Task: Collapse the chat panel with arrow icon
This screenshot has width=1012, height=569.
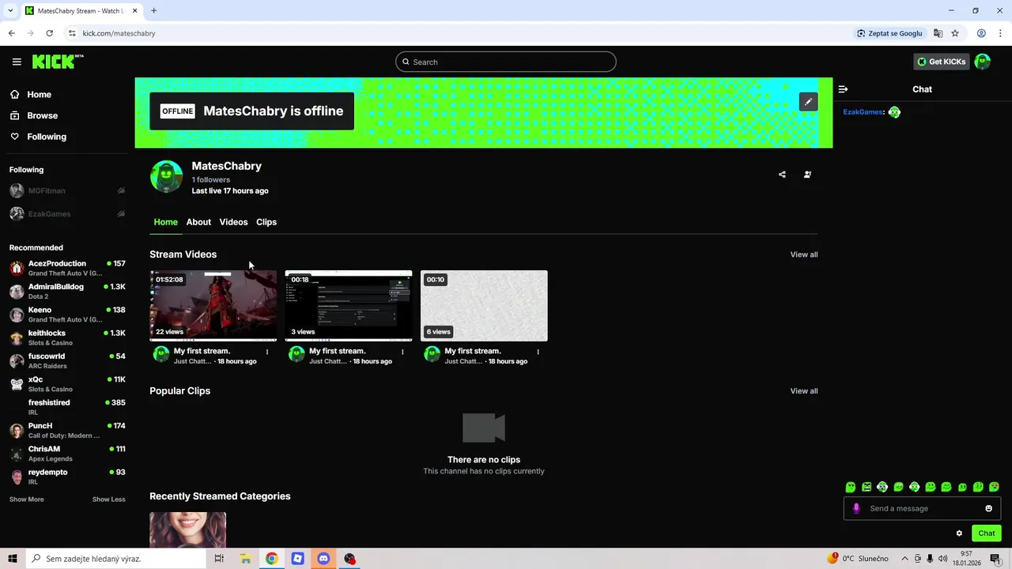Action: point(843,89)
